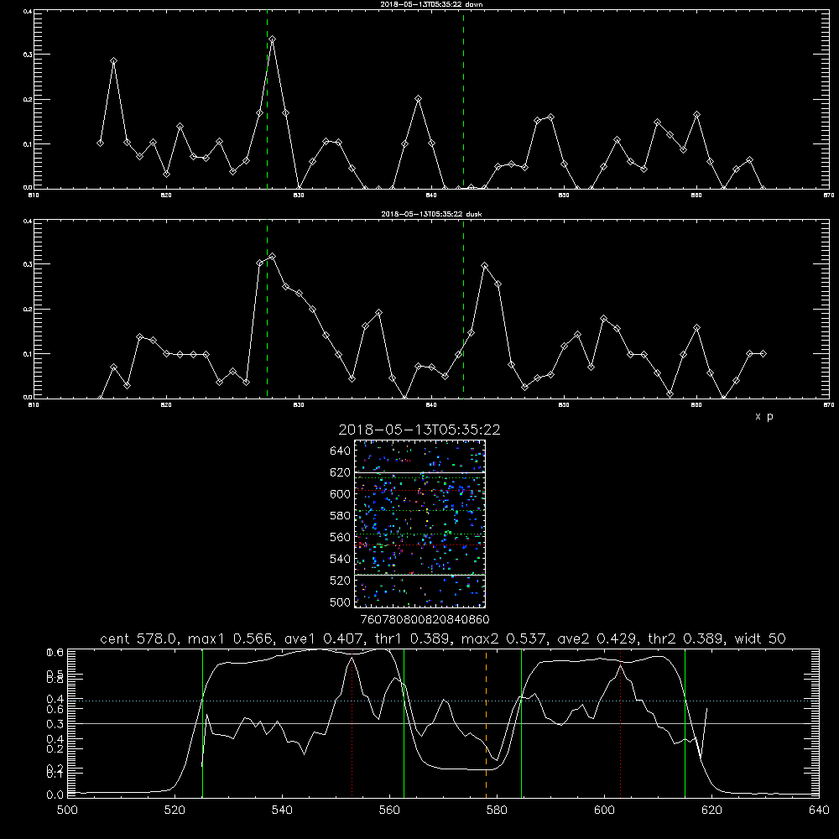Select the orange dashed center line at 578

pyautogui.click(x=486, y=723)
